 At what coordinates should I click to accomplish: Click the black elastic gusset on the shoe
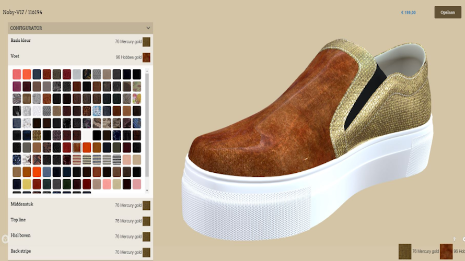point(366,95)
